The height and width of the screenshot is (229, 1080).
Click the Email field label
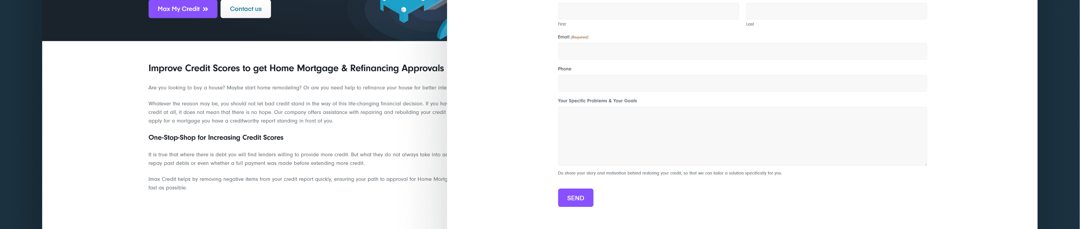pos(563,37)
